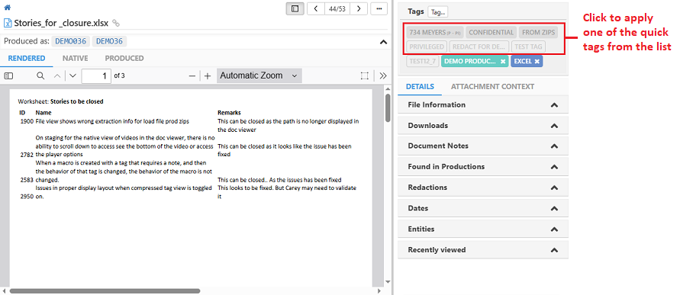Click the 44/53 document counter
The image size is (680, 295).
point(337,8)
